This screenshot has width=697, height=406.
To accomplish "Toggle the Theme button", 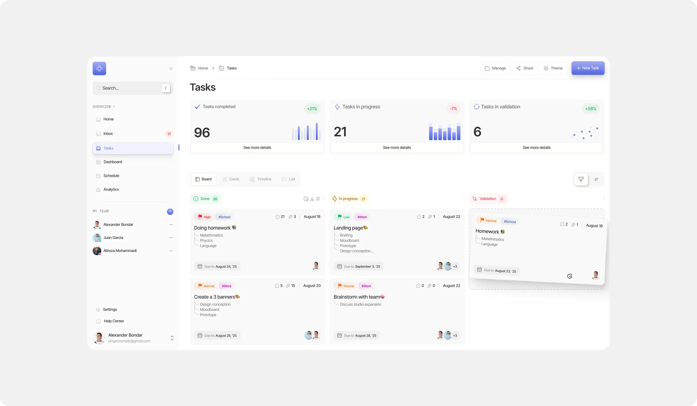I will [x=553, y=68].
